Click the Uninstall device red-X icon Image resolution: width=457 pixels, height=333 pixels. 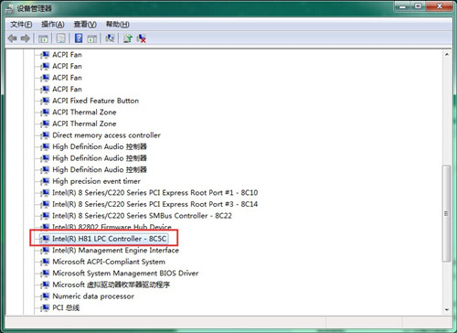point(142,38)
